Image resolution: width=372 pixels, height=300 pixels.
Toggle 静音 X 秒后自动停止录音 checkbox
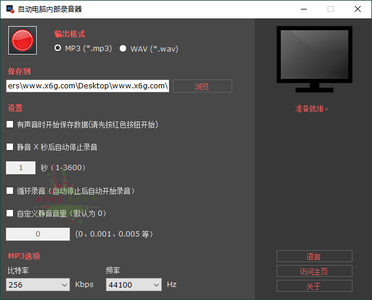[x=9, y=146]
